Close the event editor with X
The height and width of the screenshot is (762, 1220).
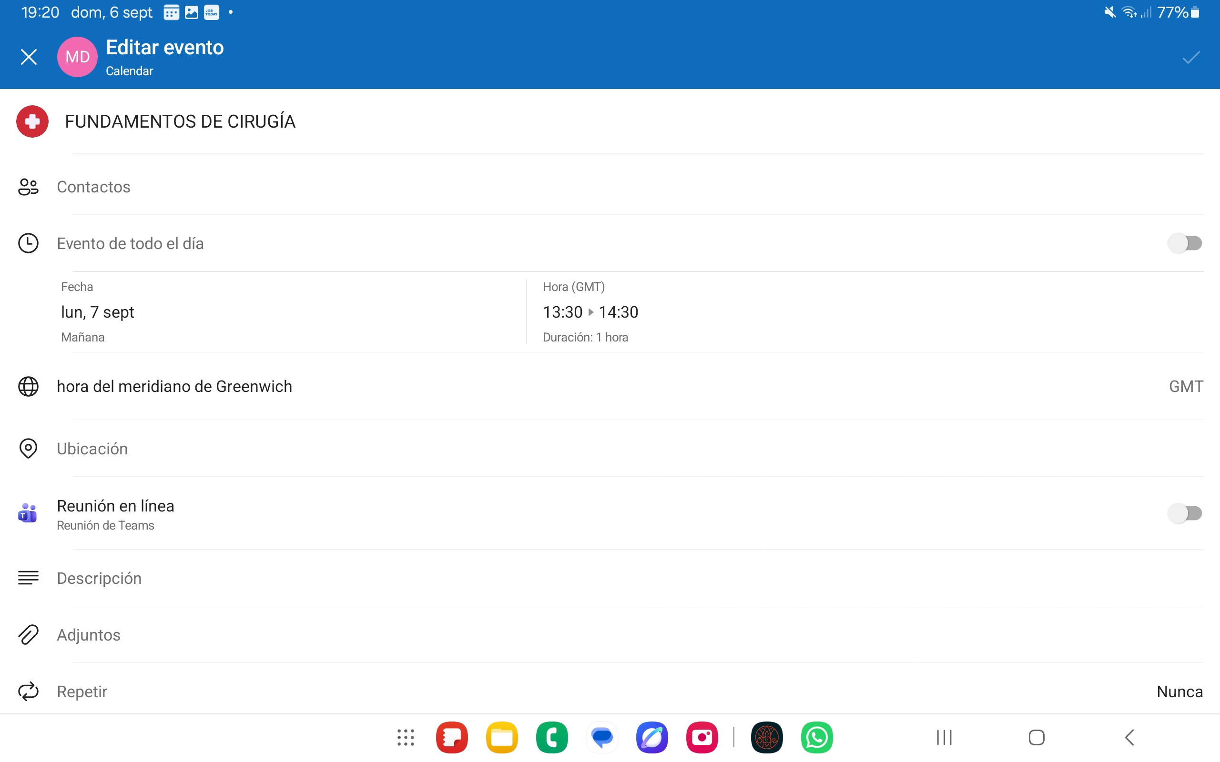[29, 57]
